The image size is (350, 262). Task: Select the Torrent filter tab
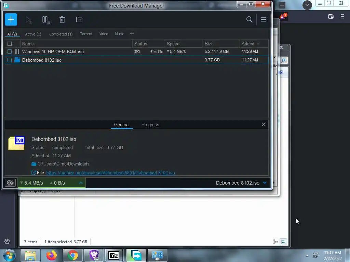[x=86, y=34]
